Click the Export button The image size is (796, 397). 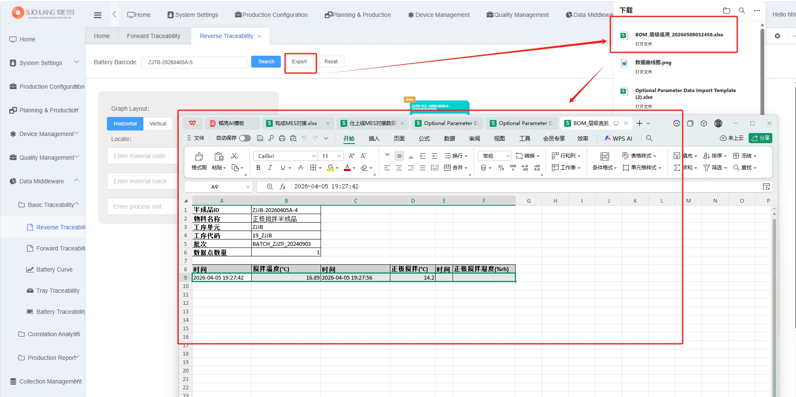coord(299,62)
